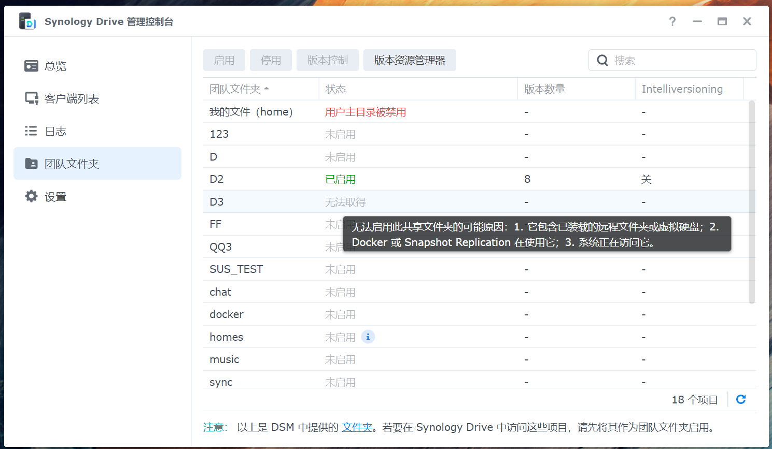Click the 版本数量 column header

[x=576, y=89]
